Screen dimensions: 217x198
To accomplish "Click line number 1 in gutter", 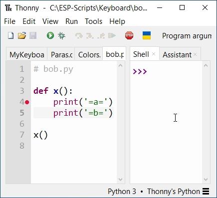I will coord(22,69).
